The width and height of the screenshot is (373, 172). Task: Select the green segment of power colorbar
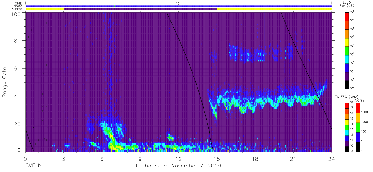click(x=347, y=50)
